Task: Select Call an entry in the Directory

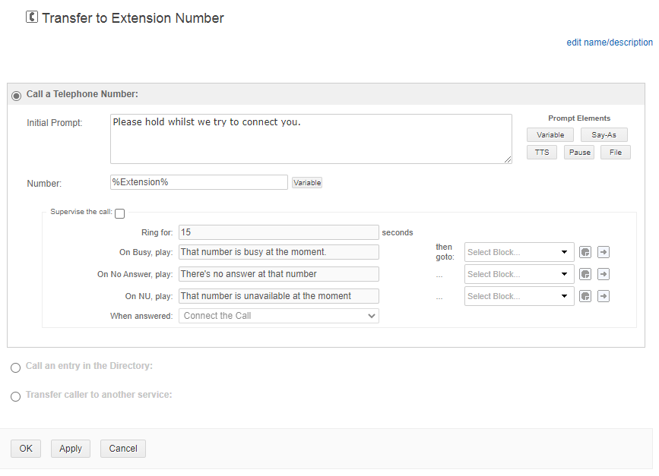Action: click(x=15, y=367)
